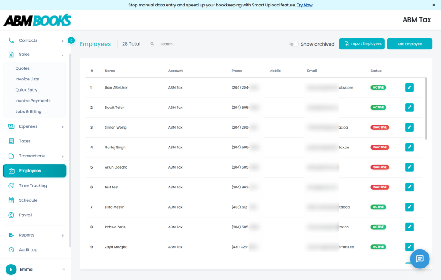Click the Taxes receipt icon in sidebar

11,141
